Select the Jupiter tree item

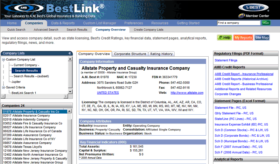pyautogui.click(x=16, y=82)
